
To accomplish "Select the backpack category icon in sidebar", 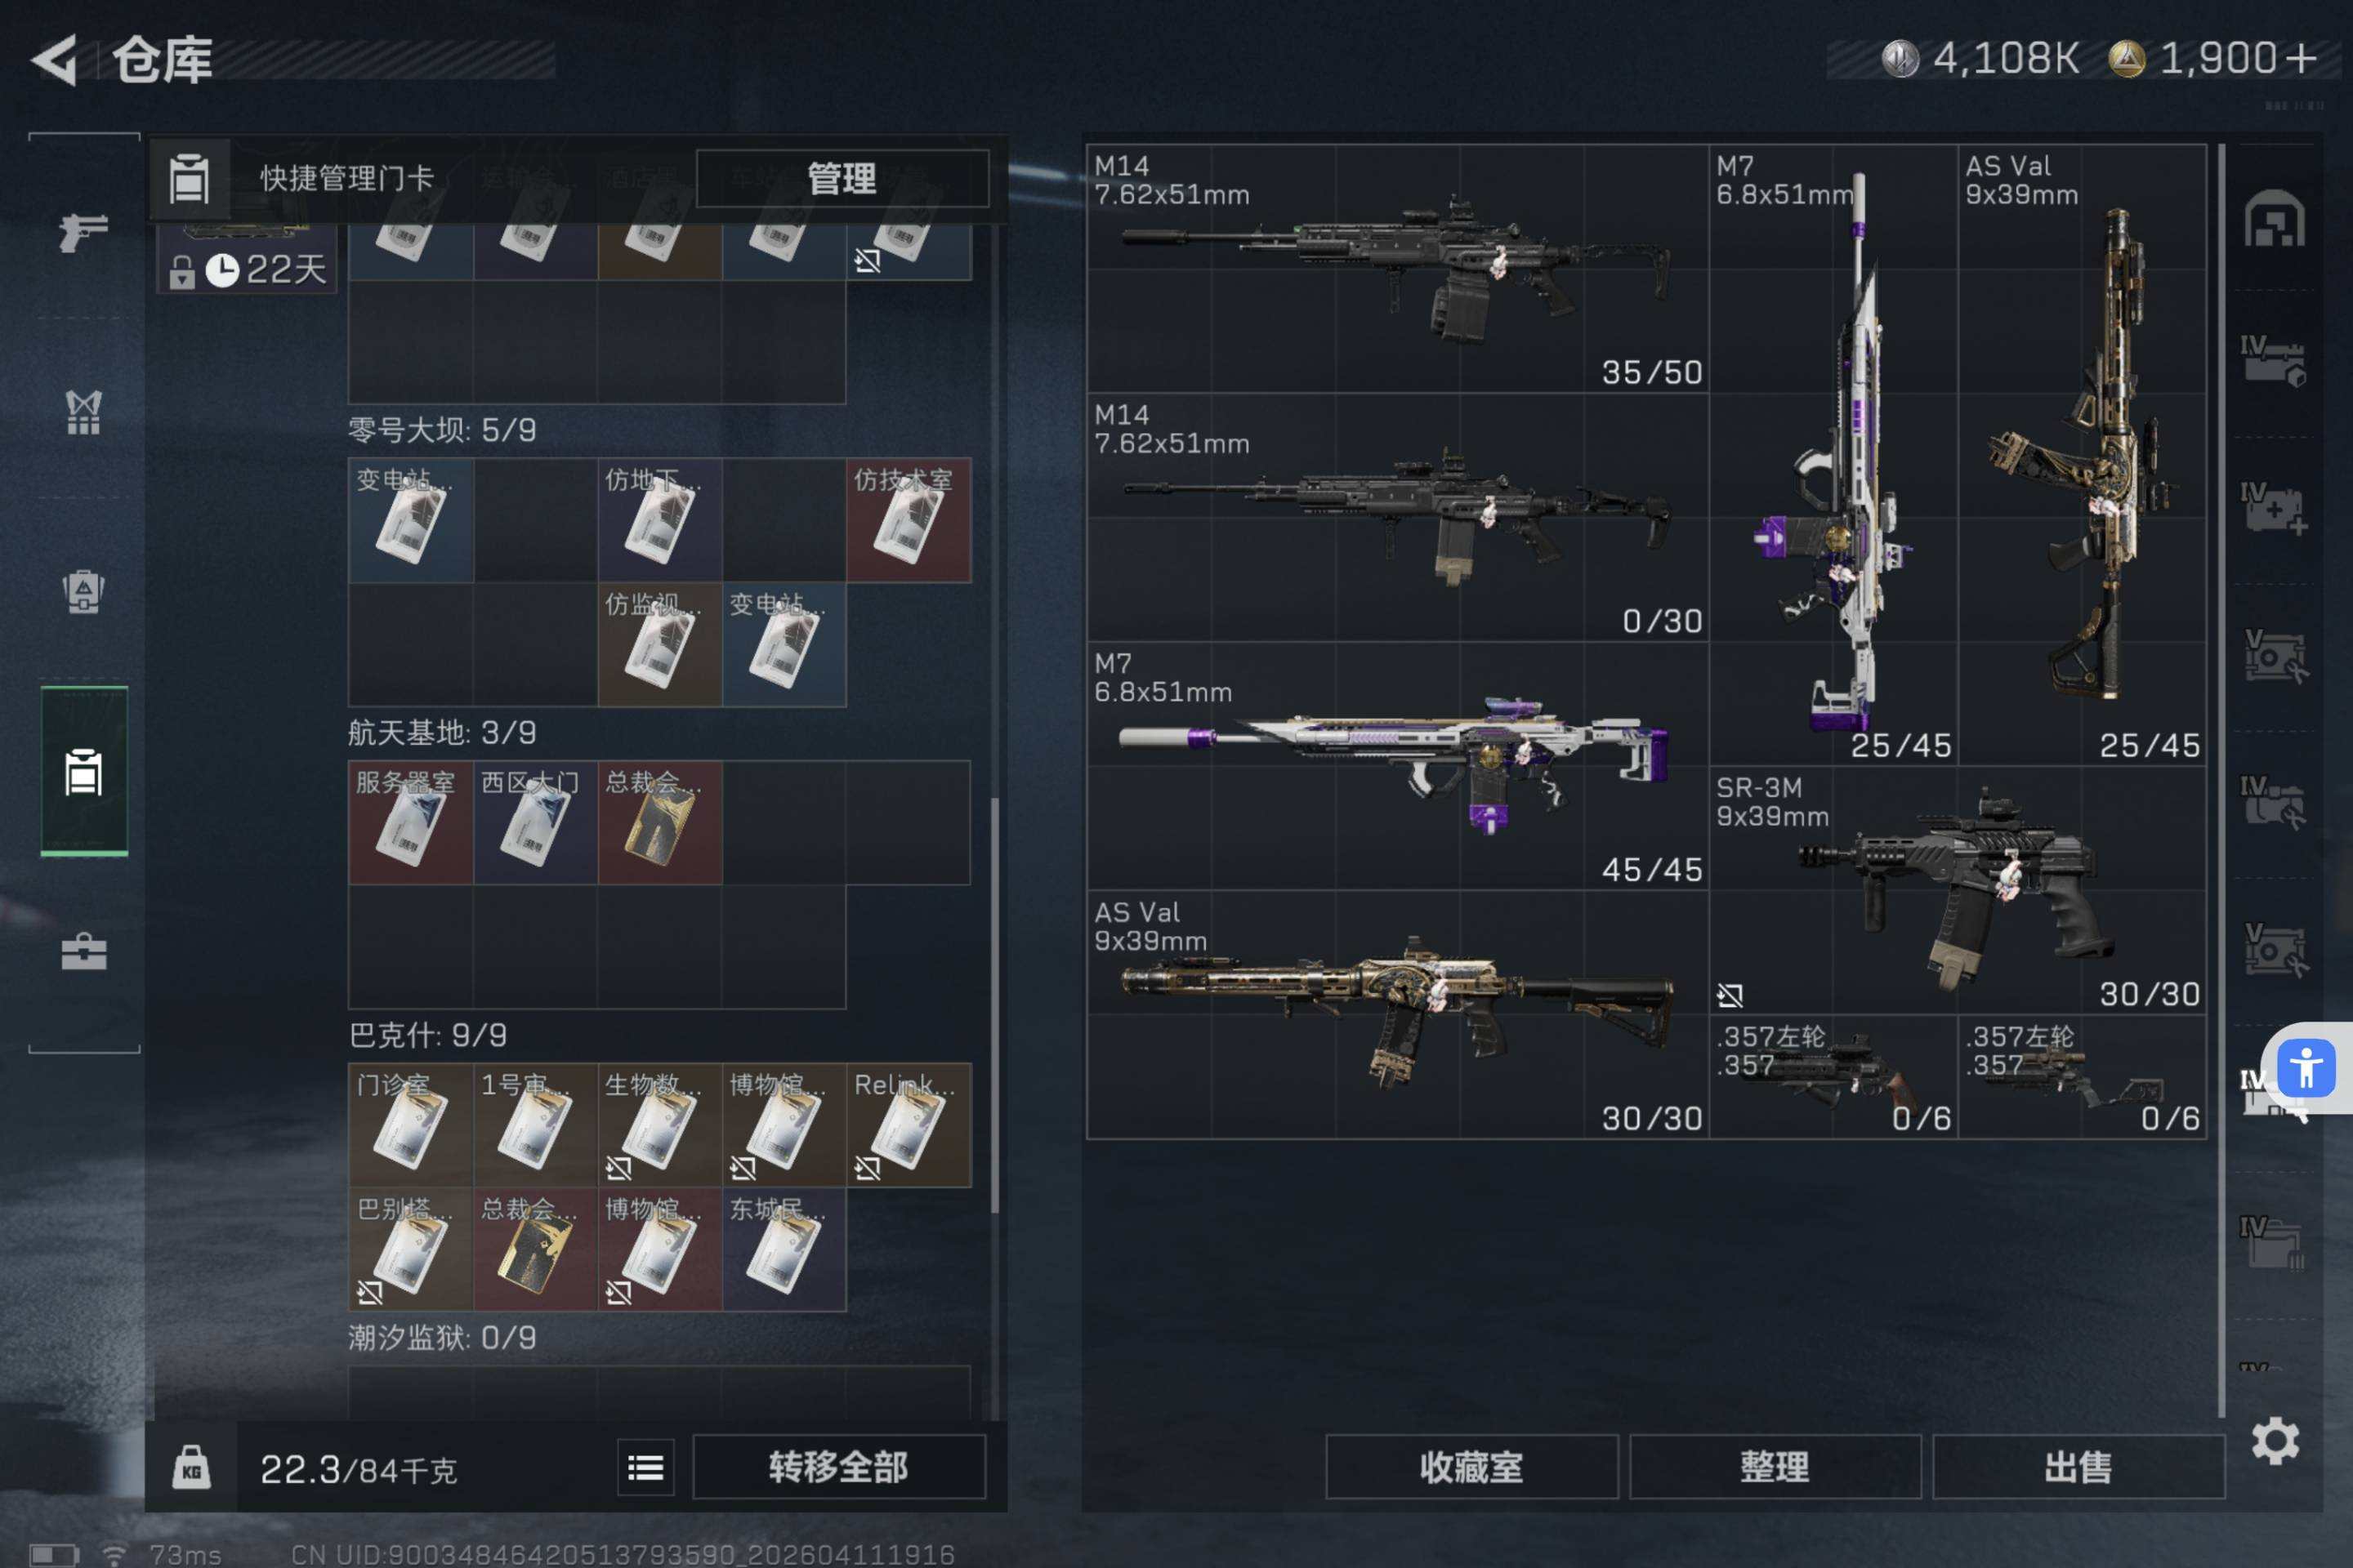I will pos(83,591).
